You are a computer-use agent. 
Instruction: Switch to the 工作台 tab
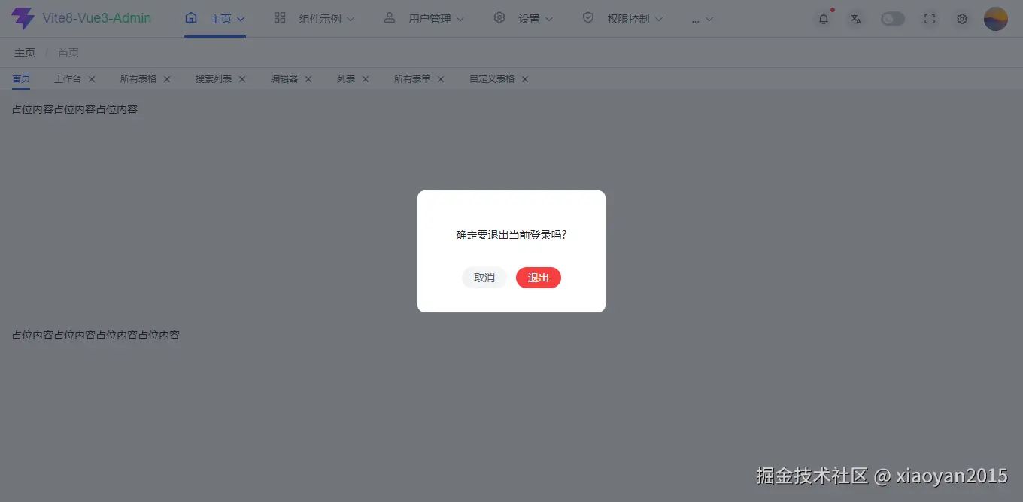click(68, 78)
